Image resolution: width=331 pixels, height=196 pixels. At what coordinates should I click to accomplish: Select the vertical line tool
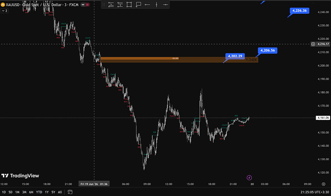[x=156, y=5]
